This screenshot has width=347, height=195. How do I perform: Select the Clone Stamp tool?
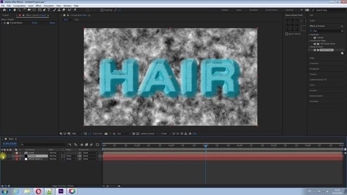59,10
